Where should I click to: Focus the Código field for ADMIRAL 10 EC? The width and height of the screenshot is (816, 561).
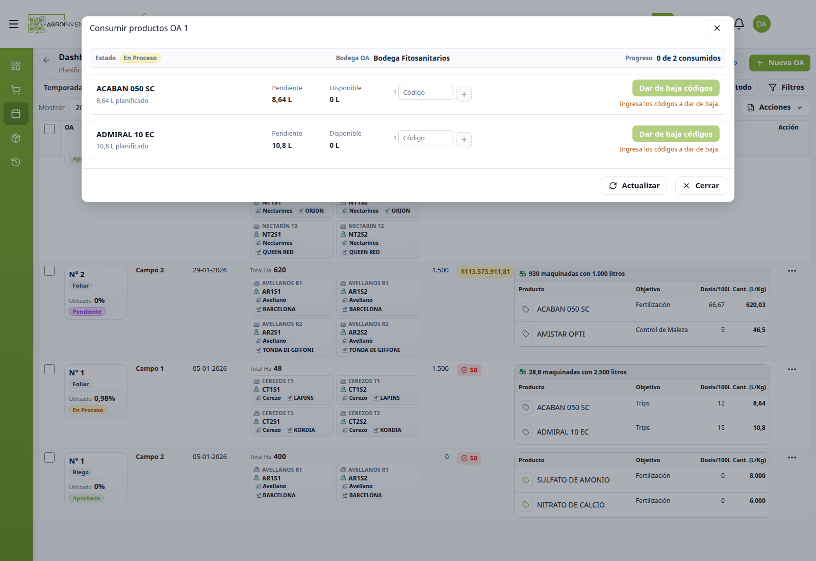[426, 138]
